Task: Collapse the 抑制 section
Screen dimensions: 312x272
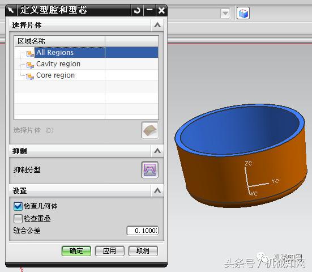Action: pos(157,151)
